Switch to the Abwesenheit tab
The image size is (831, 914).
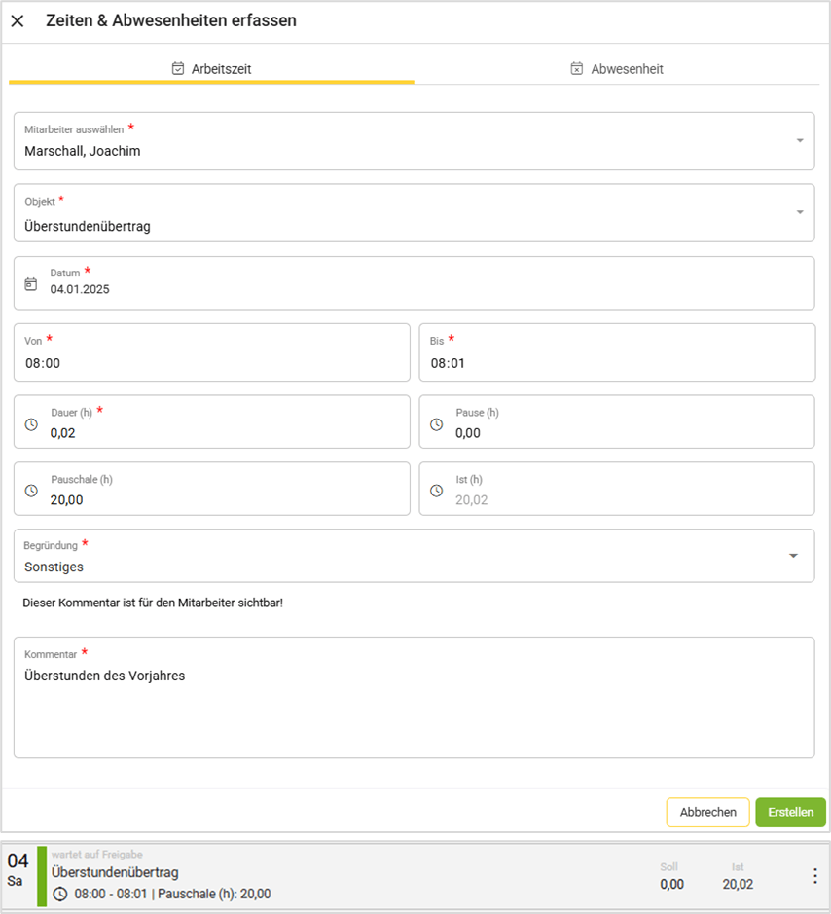pos(617,69)
